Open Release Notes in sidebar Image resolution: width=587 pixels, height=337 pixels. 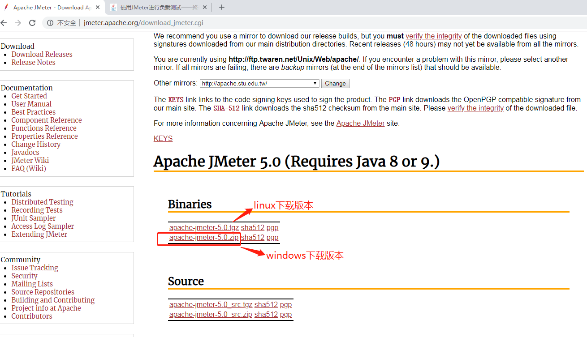(x=33, y=62)
